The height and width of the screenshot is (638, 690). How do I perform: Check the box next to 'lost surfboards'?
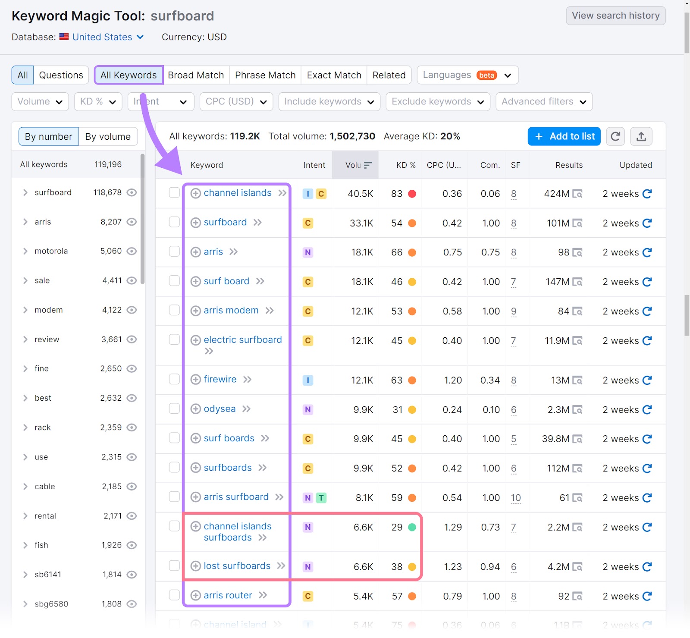174,566
